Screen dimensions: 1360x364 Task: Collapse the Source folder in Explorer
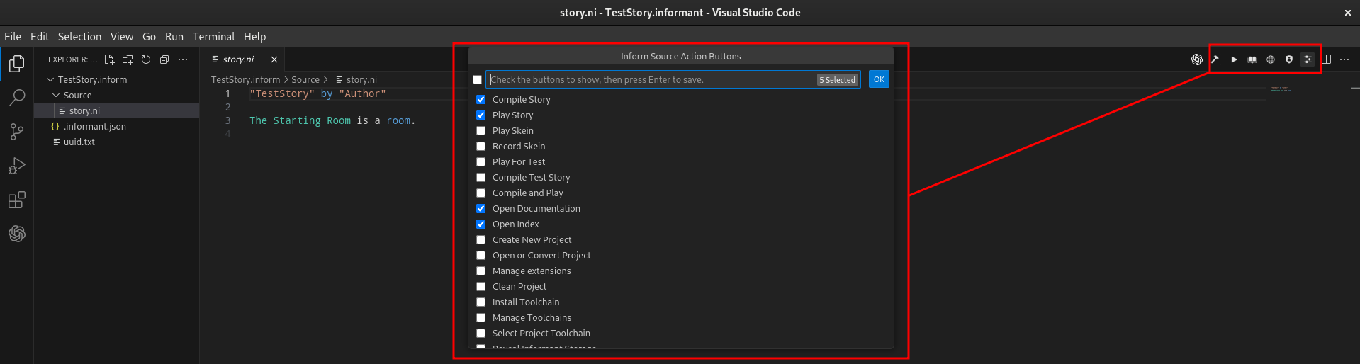(x=56, y=96)
